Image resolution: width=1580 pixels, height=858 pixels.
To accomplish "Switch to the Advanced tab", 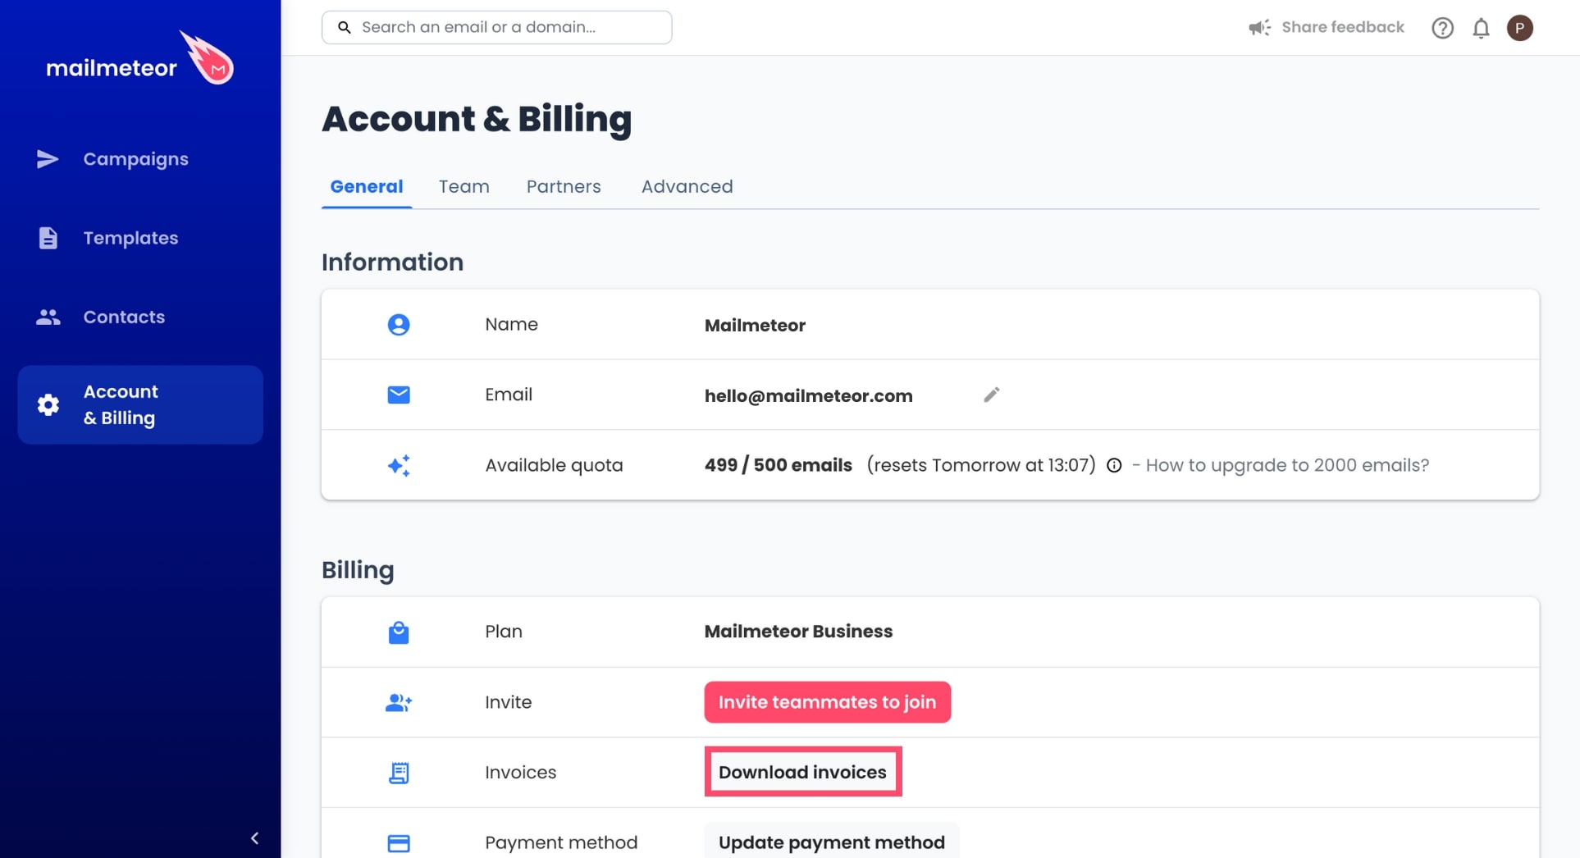I will tap(687, 187).
